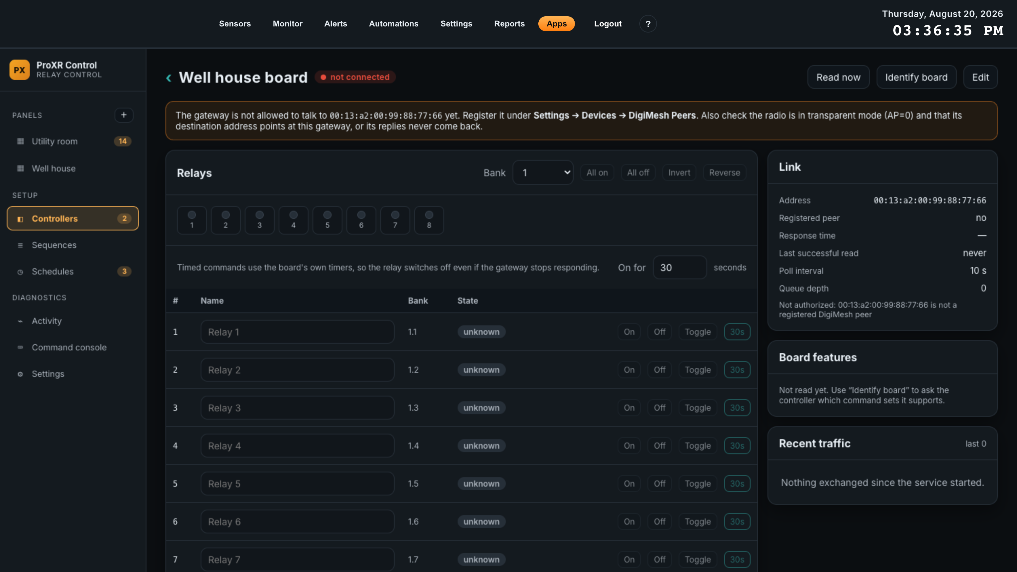Click Identify board
Screen dimensions: 1017x572
[x=916, y=77]
